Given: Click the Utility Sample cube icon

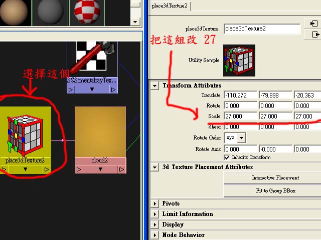Looking at the screenshot, I should click(239, 60).
